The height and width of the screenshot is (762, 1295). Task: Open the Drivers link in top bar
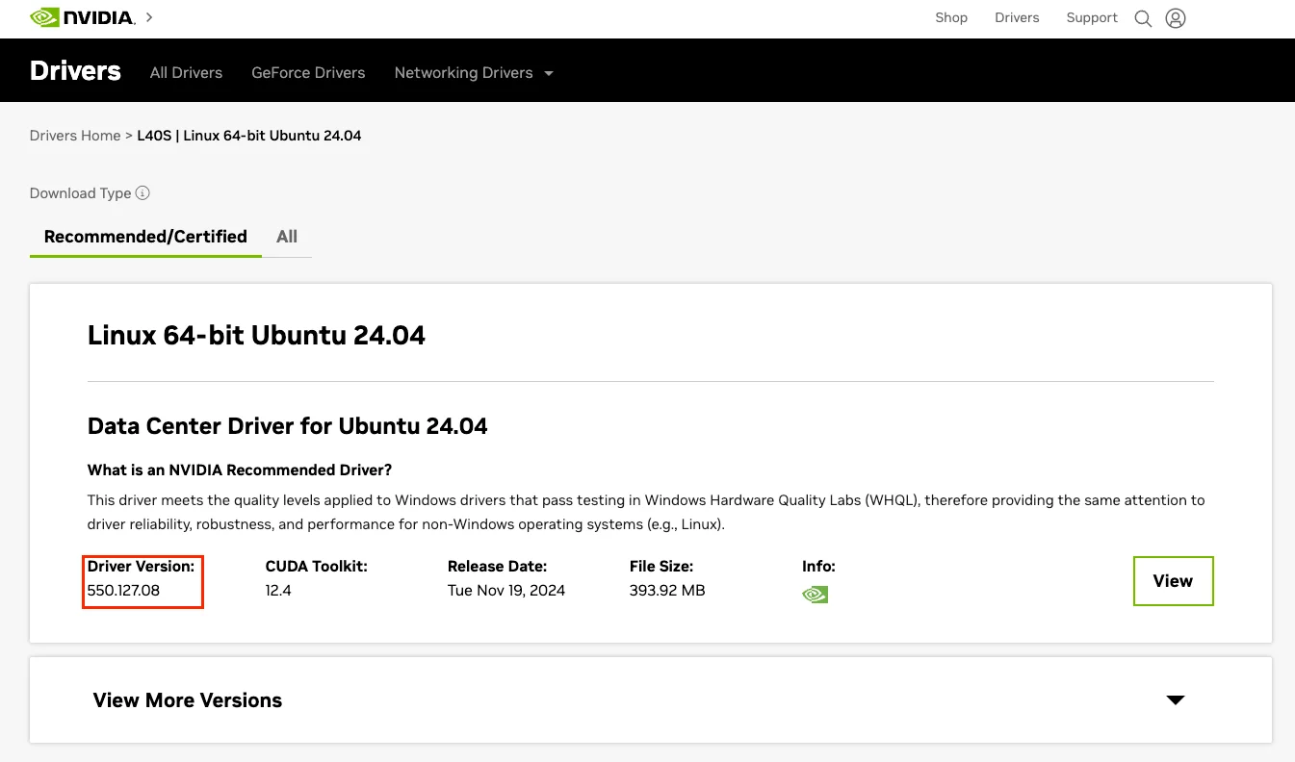(x=1017, y=17)
